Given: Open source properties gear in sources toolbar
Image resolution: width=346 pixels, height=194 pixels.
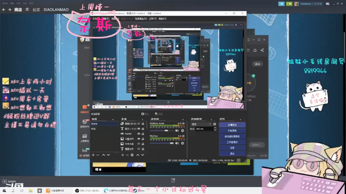Looking at the screenshot, I should 132,155.
